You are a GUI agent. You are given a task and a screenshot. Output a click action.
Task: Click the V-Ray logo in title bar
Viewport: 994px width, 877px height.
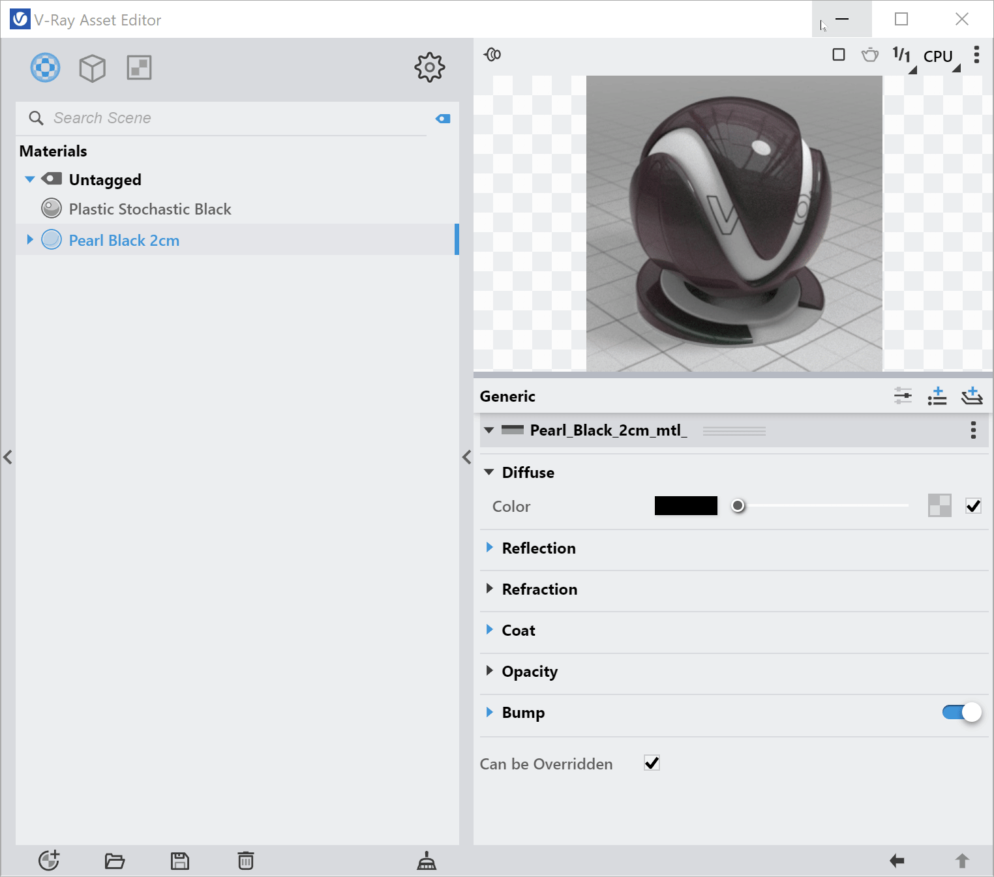click(x=20, y=19)
